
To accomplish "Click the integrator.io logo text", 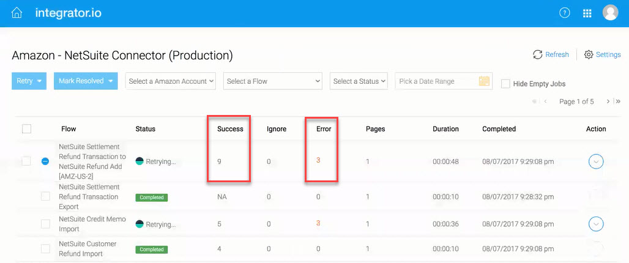I will point(68,13).
